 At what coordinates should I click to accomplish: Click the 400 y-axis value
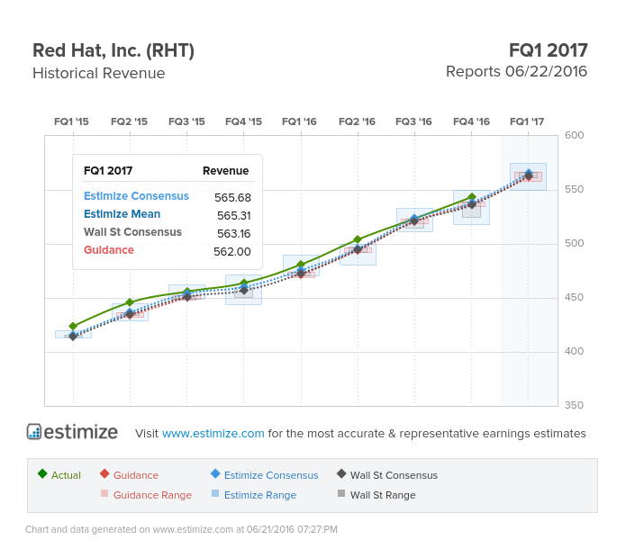coord(574,351)
